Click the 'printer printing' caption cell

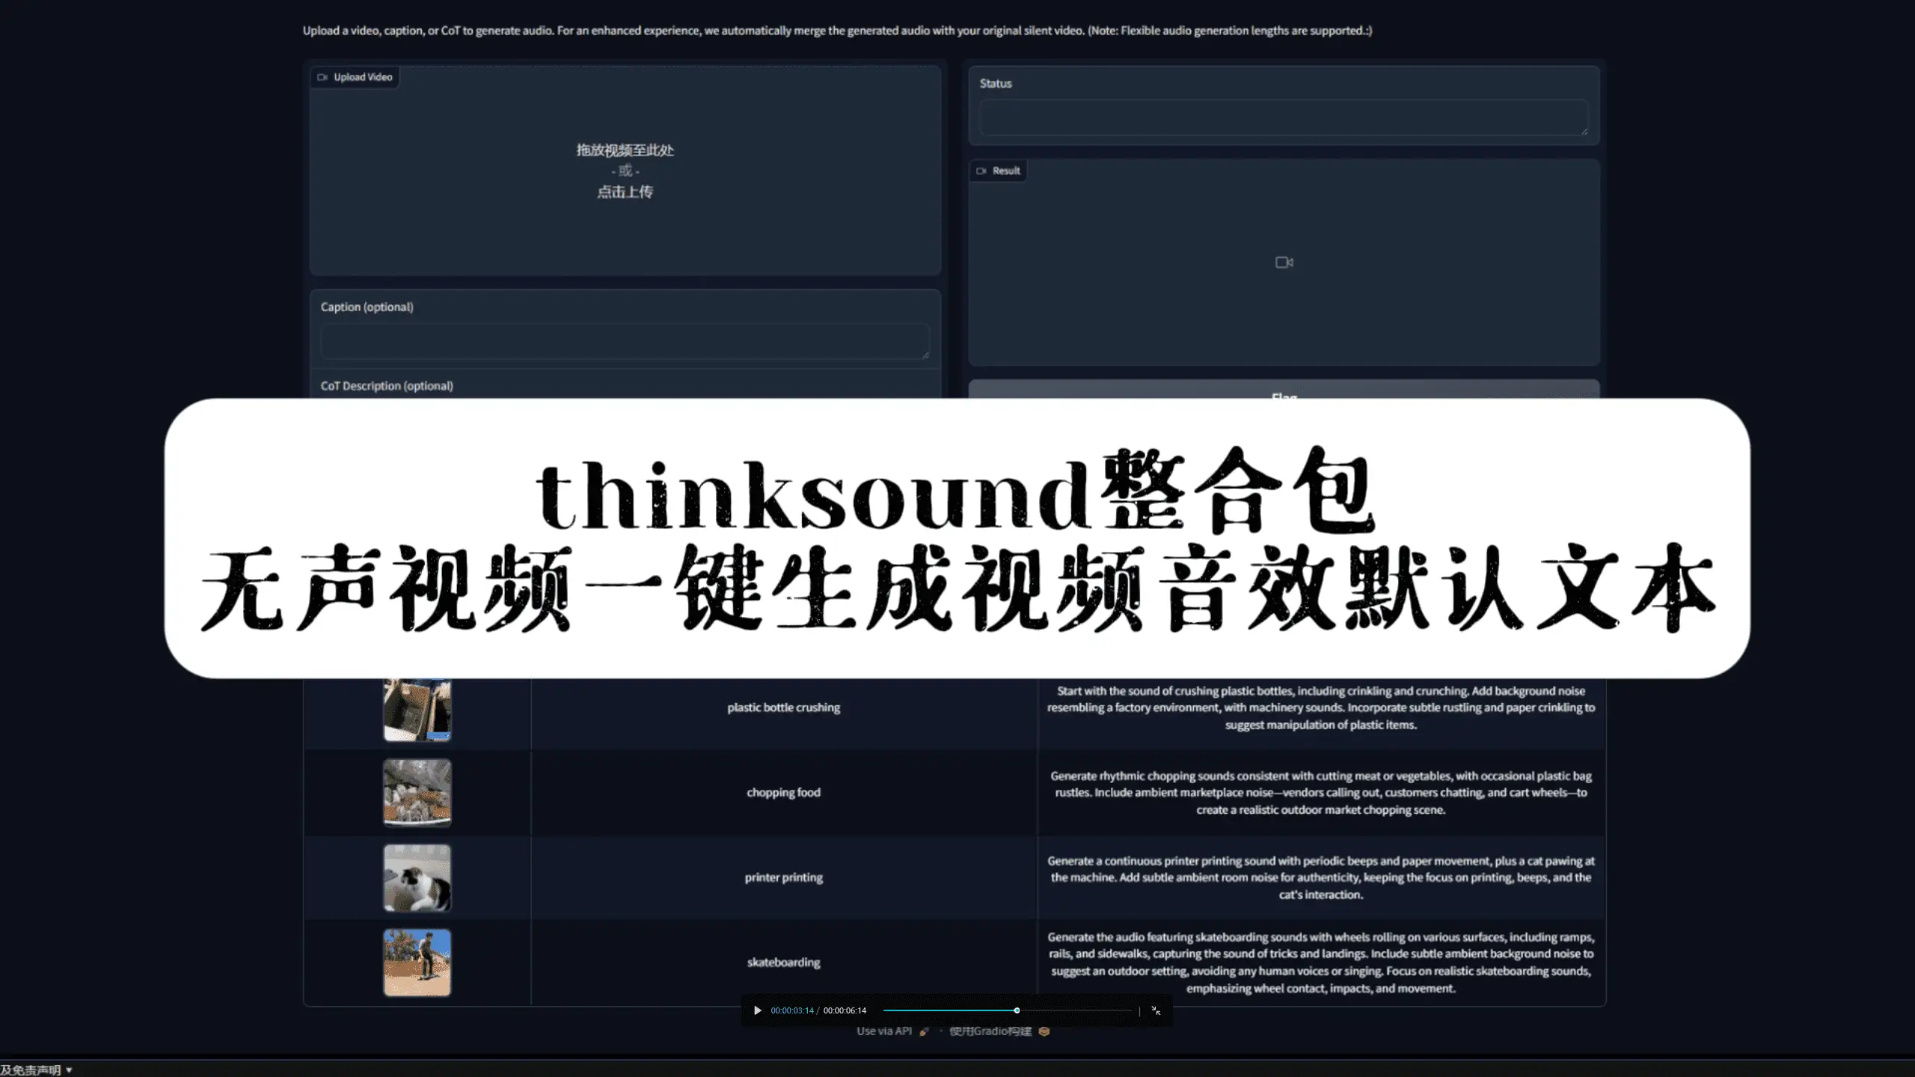point(783,877)
